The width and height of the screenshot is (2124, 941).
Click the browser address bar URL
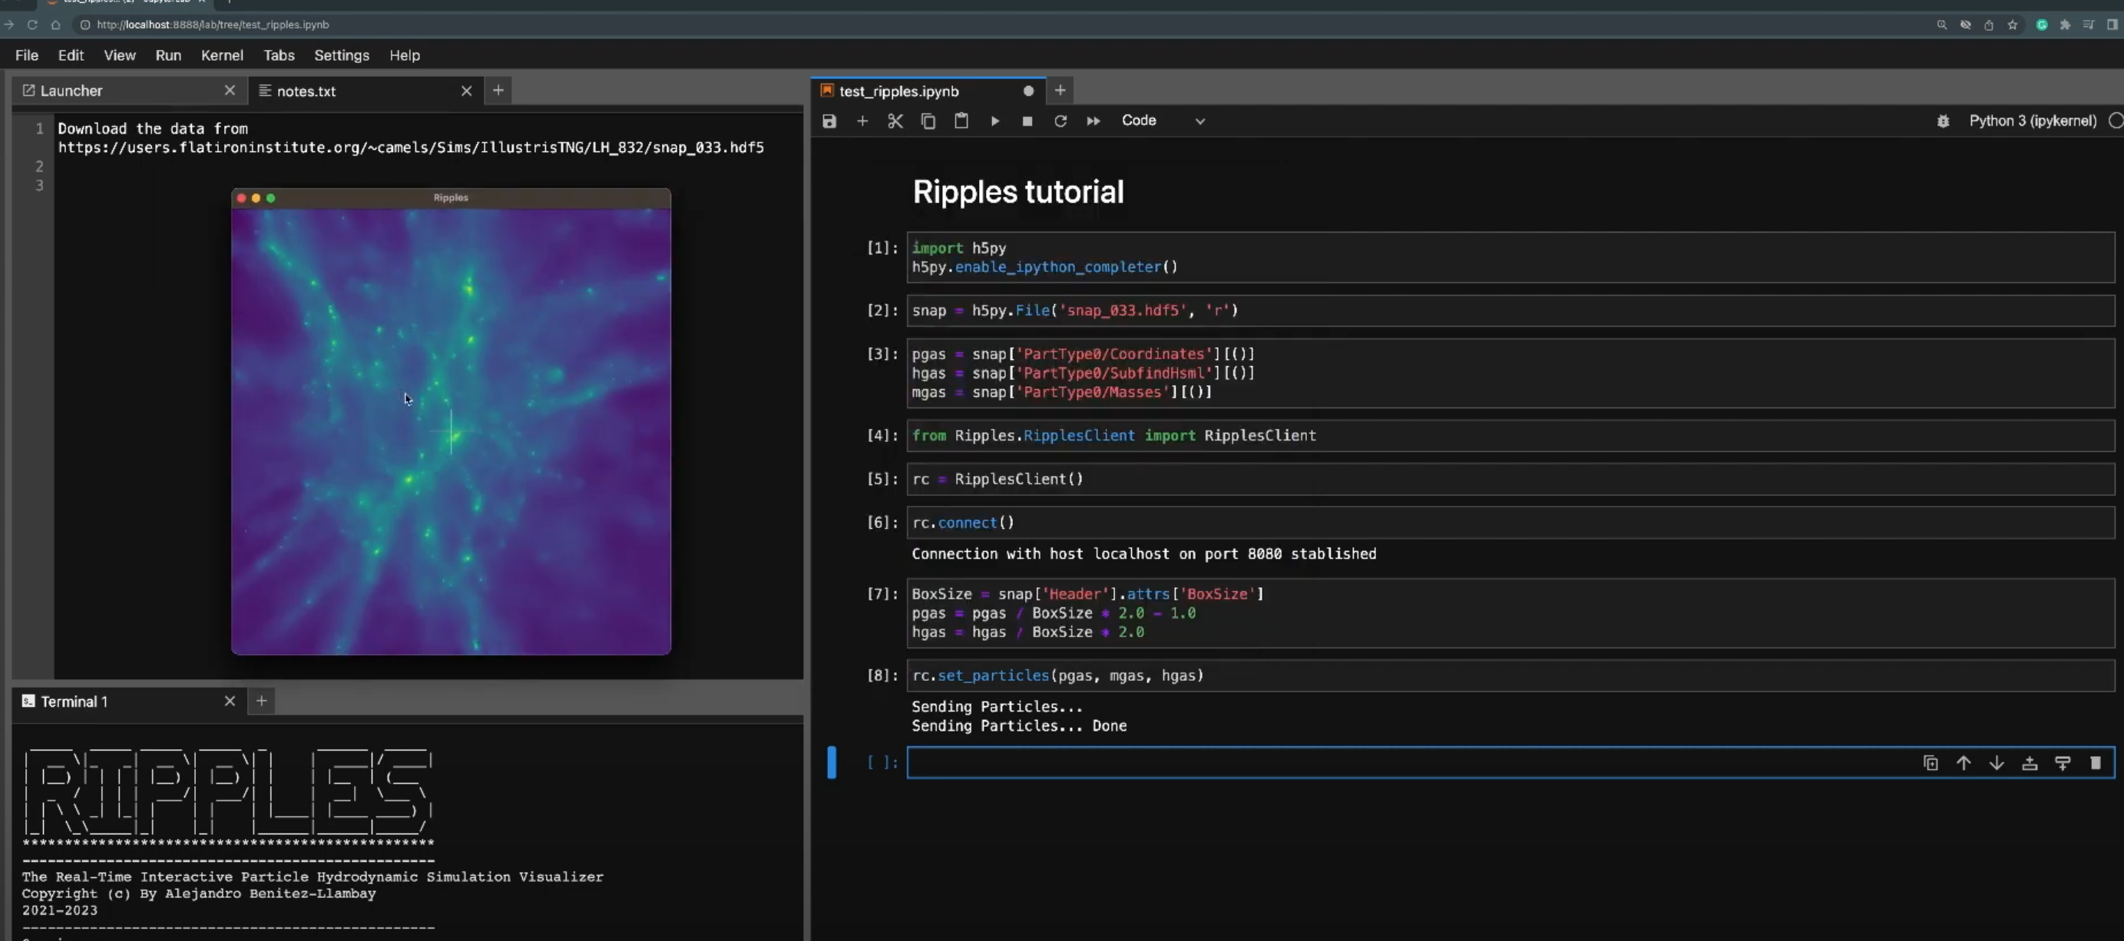213,25
